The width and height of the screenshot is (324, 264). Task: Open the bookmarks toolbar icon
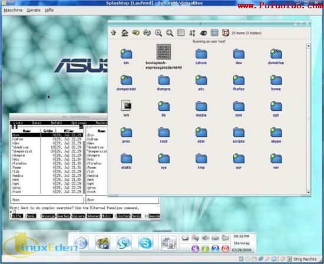click(x=135, y=32)
